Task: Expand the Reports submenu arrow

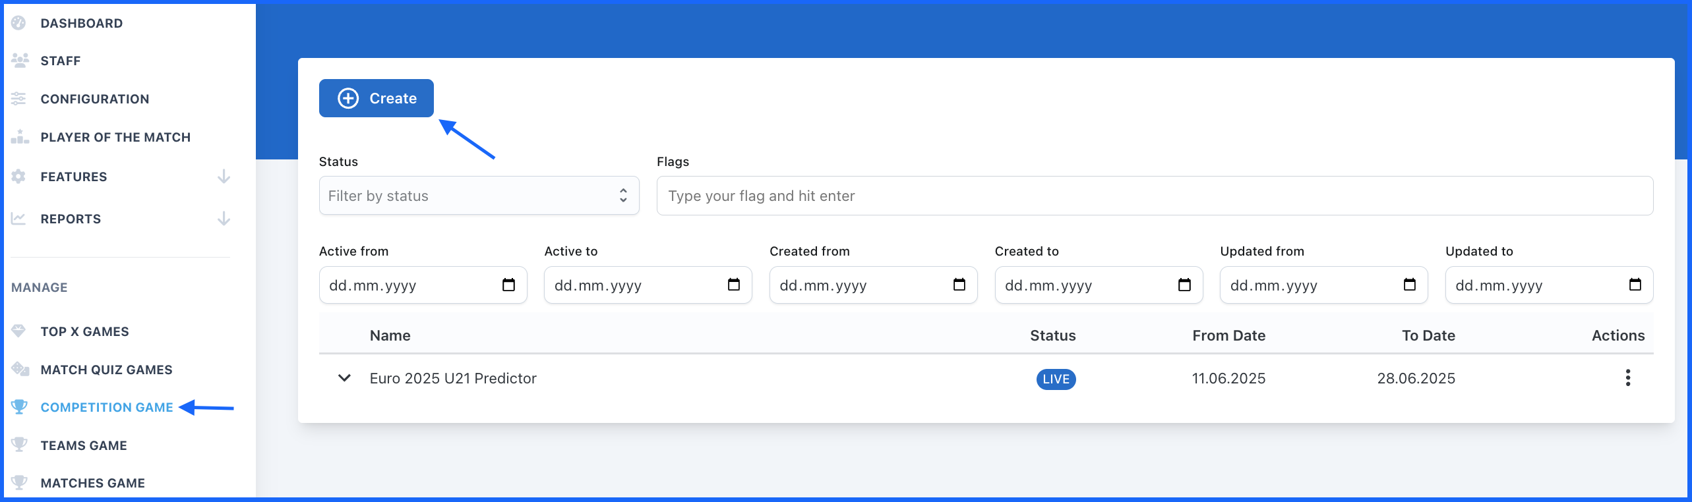Action: [224, 219]
